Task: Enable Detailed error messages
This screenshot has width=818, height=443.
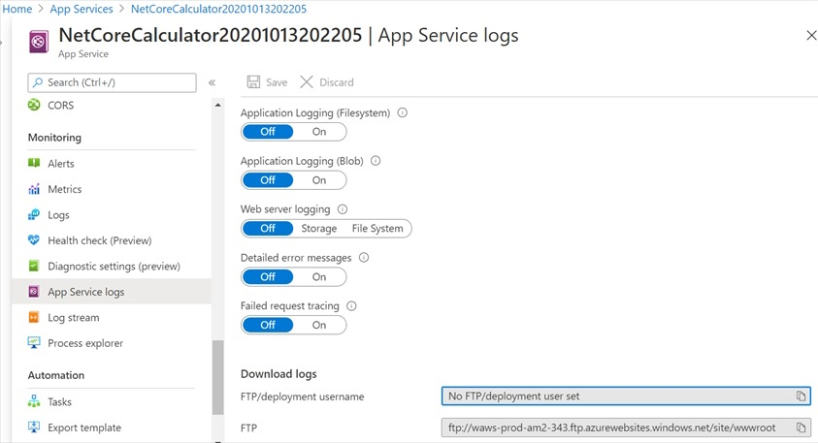Action: click(x=319, y=277)
